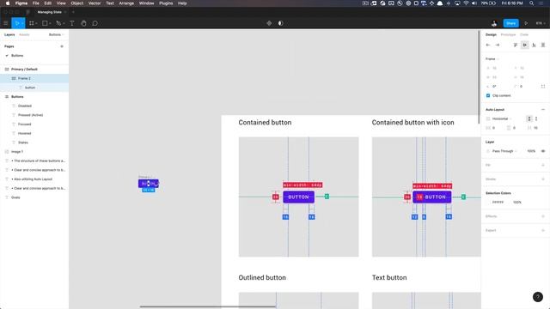Viewport: 550px width, 309px height.
Task: Add an Export setting with plus icon
Action: point(543,230)
